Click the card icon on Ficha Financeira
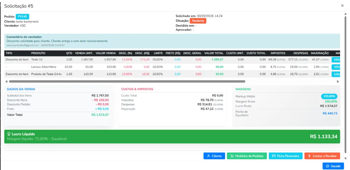This screenshot has width=350, height=170. [x=274, y=156]
